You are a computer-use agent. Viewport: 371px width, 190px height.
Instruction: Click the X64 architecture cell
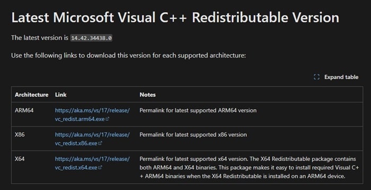click(20, 159)
